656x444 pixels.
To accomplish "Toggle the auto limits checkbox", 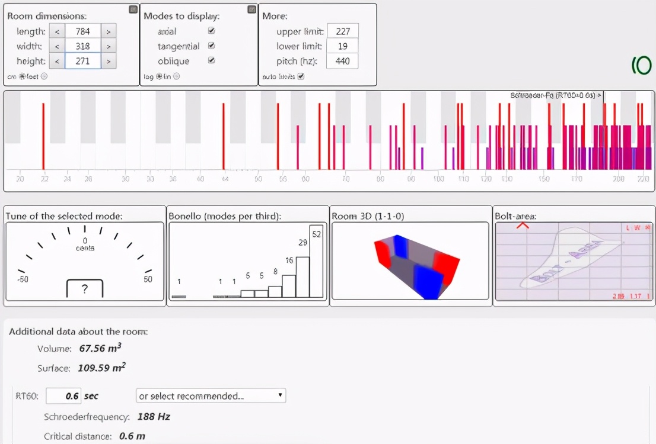I will tap(301, 76).
